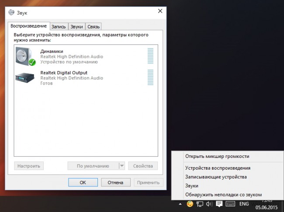Select the Realtek Digital Output device icon
Image resolution: width=284 pixels, height=212 pixels.
(x=25, y=78)
